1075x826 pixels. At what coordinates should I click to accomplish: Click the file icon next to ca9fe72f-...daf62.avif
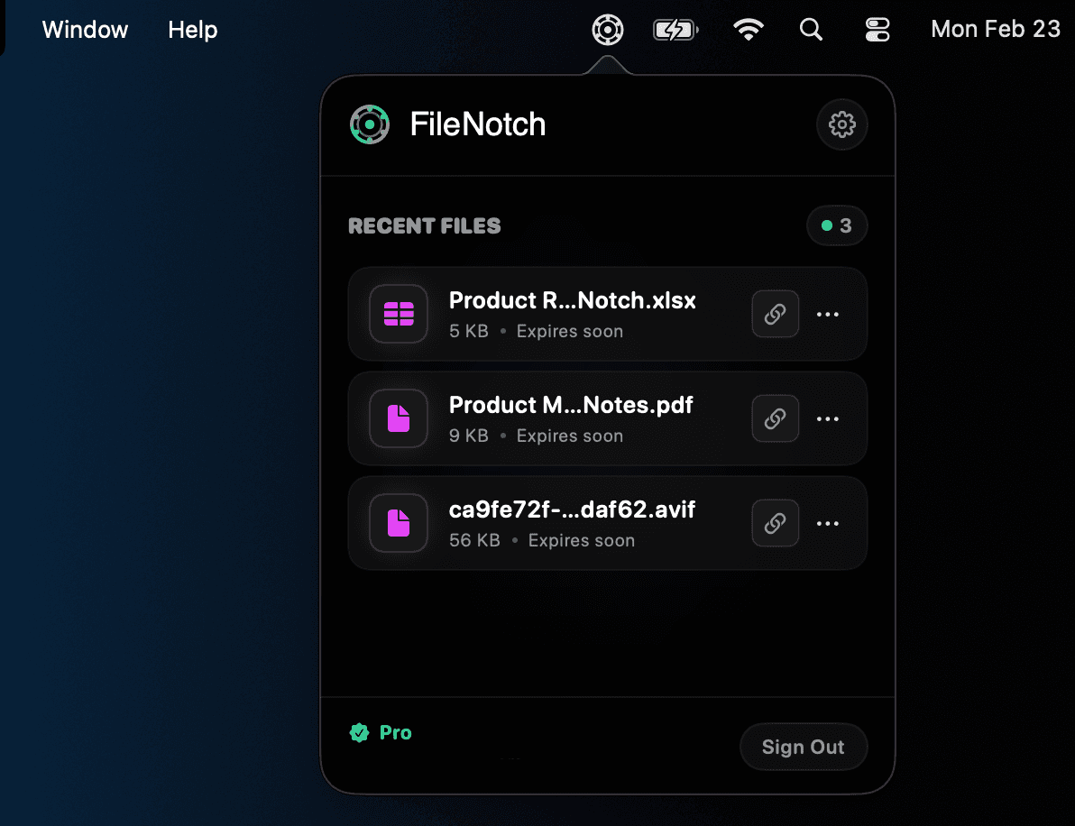[x=399, y=523]
